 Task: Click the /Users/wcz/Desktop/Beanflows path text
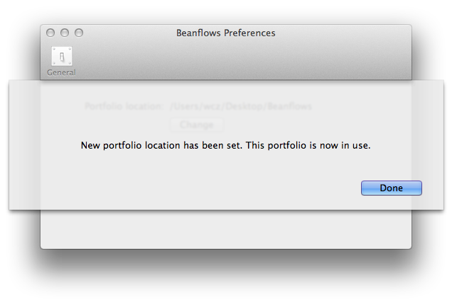[241, 107]
